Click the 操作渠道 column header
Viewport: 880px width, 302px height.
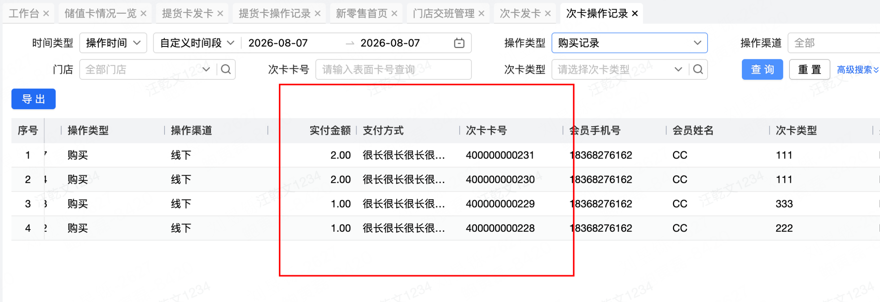(191, 130)
